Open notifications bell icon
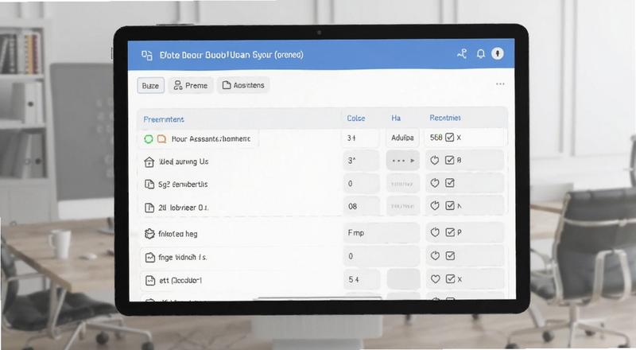The width and height of the screenshot is (636, 350). click(x=481, y=53)
